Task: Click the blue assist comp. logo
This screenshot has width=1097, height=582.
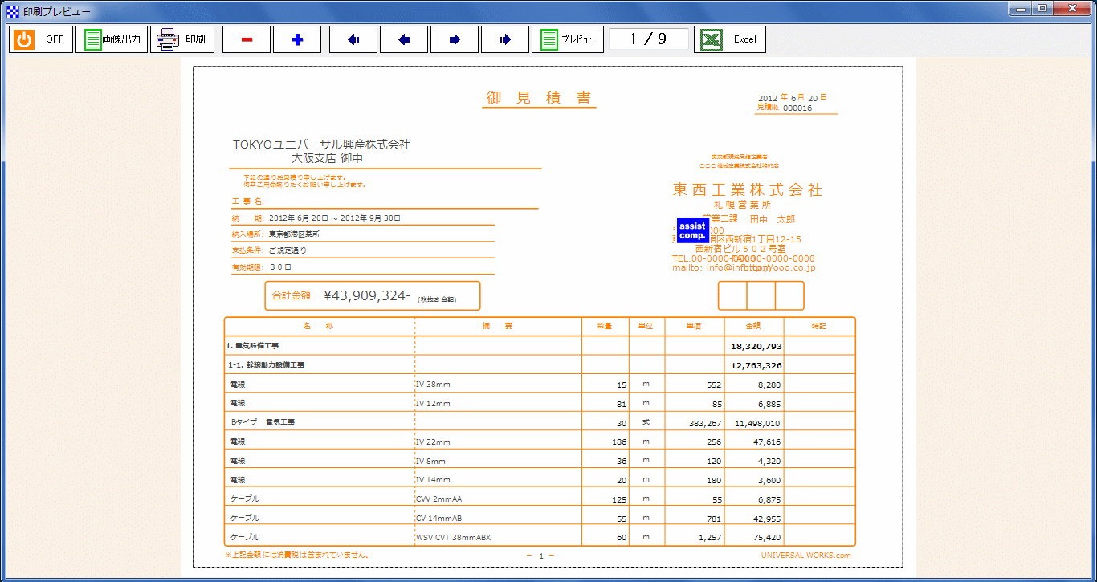Action: pos(691,231)
